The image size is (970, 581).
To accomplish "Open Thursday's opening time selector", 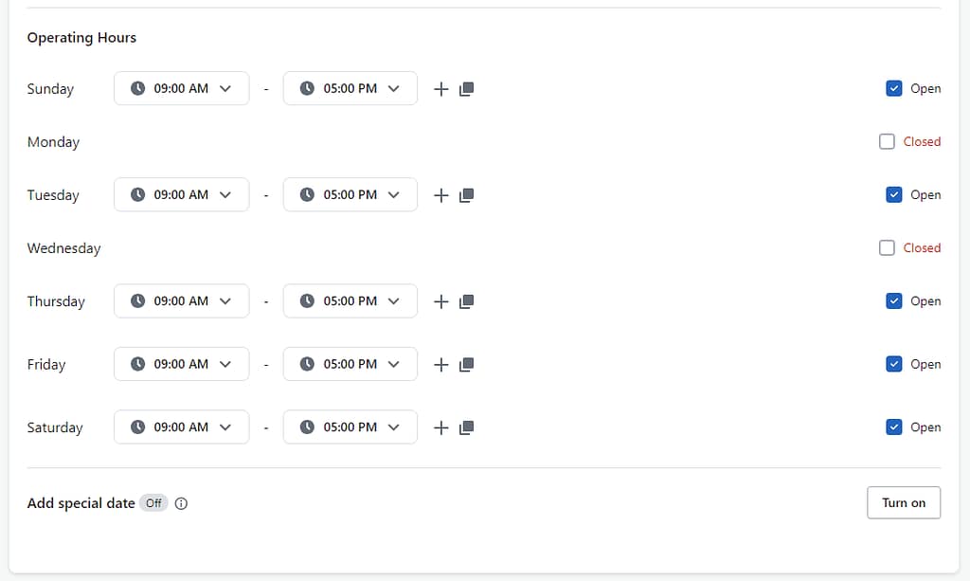I will coord(181,300).
